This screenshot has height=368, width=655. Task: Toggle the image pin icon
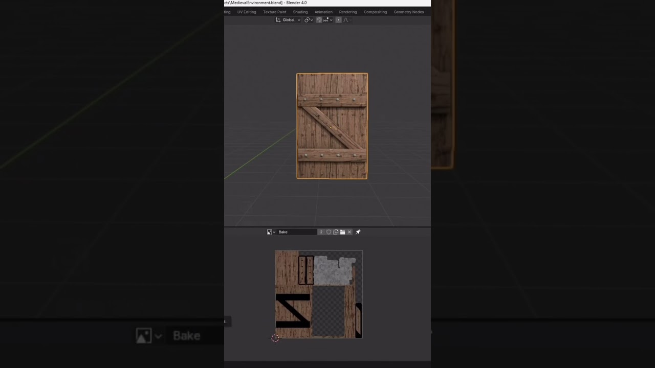coord(358,232)
